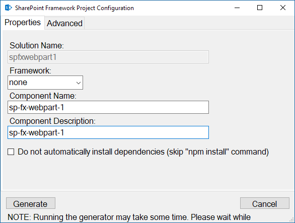The image size is (295, 223).
Task: Open the Framework combo box showing none
Action: click(x=45, y=83)
